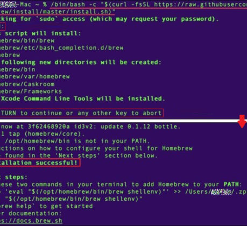Click the 'Xcode Command Line Tools' line

point(82,98)
